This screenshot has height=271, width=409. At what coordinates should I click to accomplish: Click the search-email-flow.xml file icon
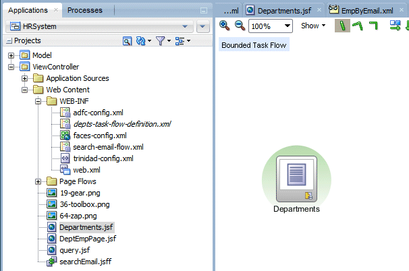(65, 147)
